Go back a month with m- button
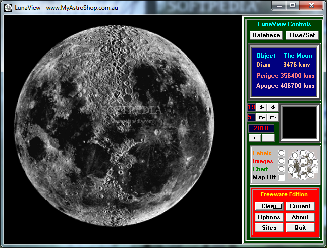The height and width of the screenshot is (248, 327). (x=273, y=117)
